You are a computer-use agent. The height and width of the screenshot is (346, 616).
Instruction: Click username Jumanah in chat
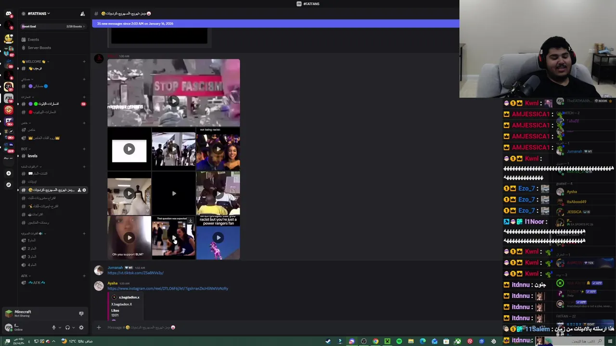tap(115, 268)
